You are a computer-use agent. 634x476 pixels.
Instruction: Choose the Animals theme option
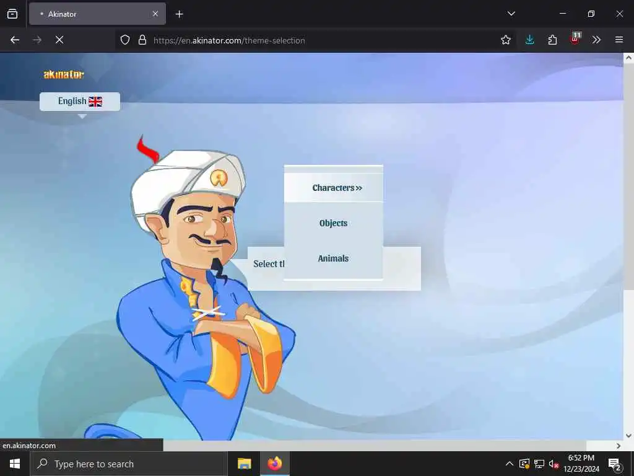pos(334,258)
